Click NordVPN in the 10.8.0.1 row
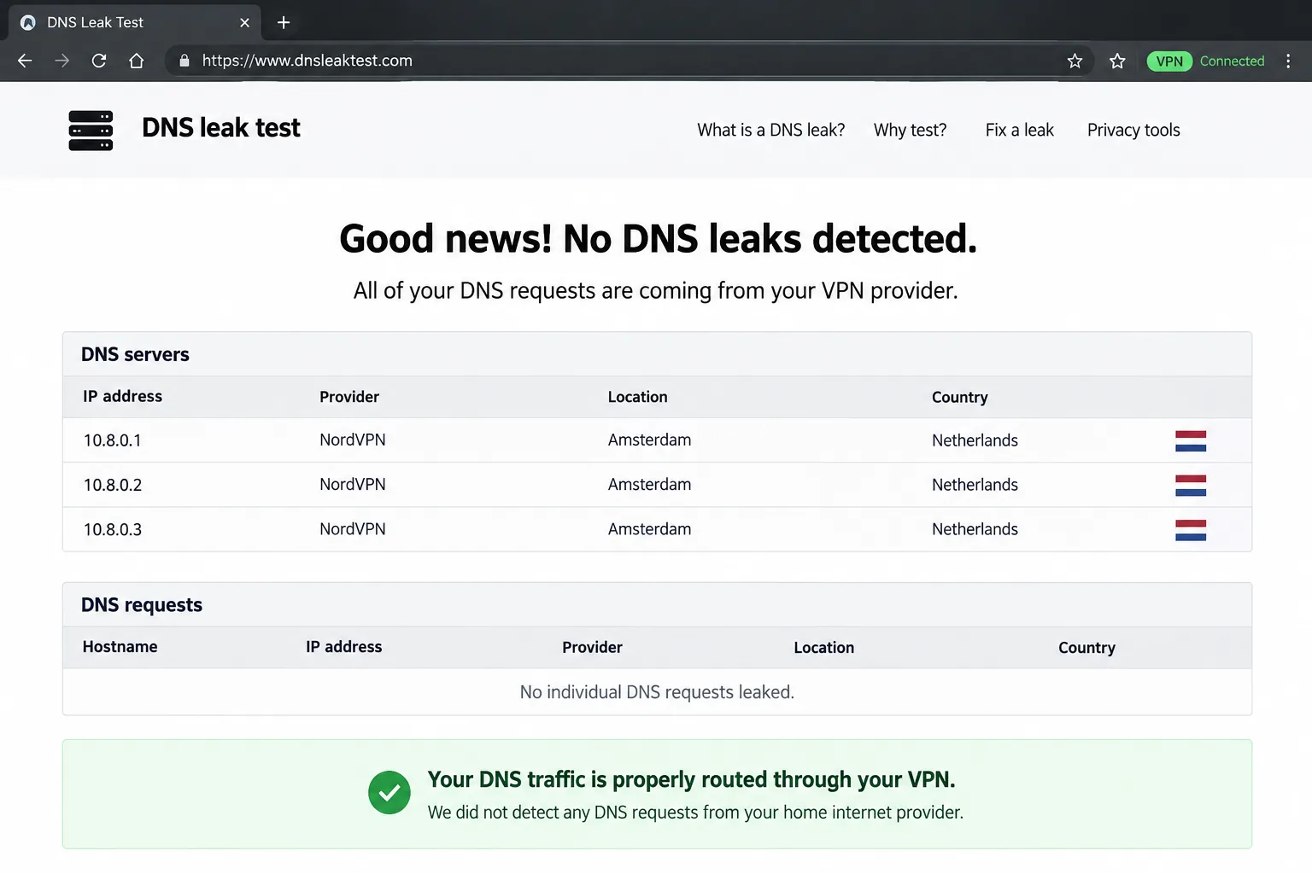Screen dimensions: 1312x874 352,440
